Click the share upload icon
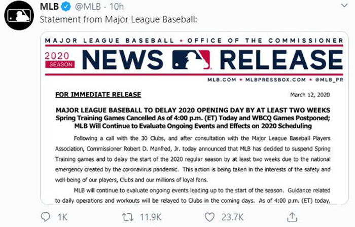Screen dimensions: 355x227 point(292,217)
